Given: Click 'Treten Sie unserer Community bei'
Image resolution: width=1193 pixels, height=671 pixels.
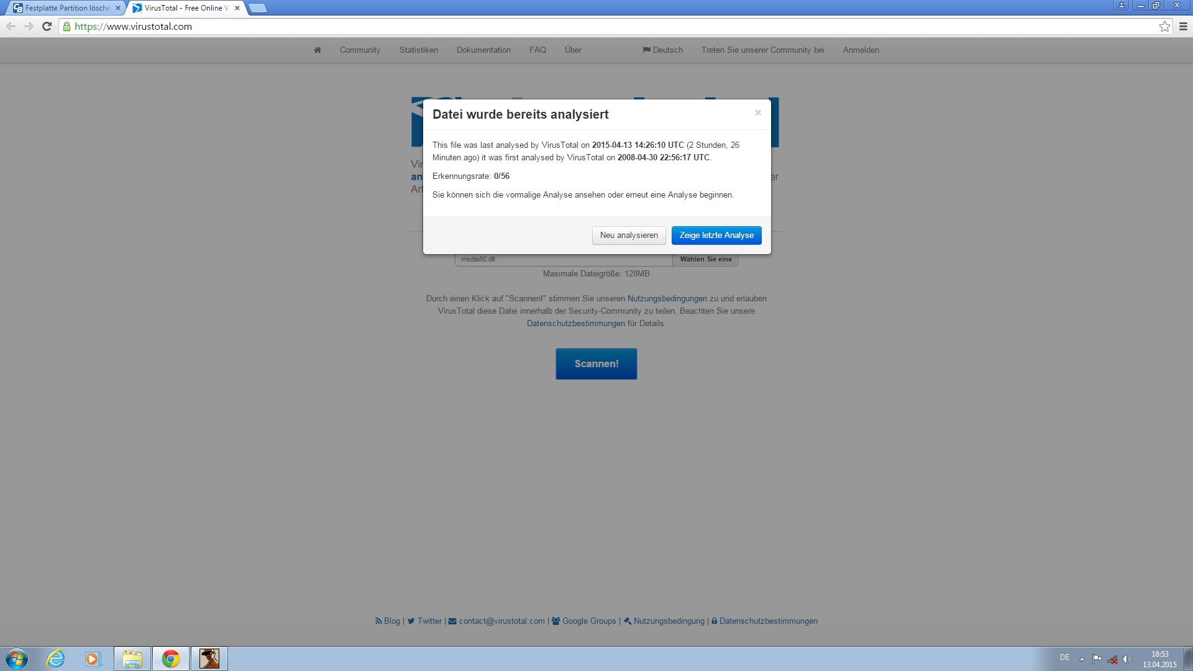Looking at the screenshot, I should [x=762, y=50].
